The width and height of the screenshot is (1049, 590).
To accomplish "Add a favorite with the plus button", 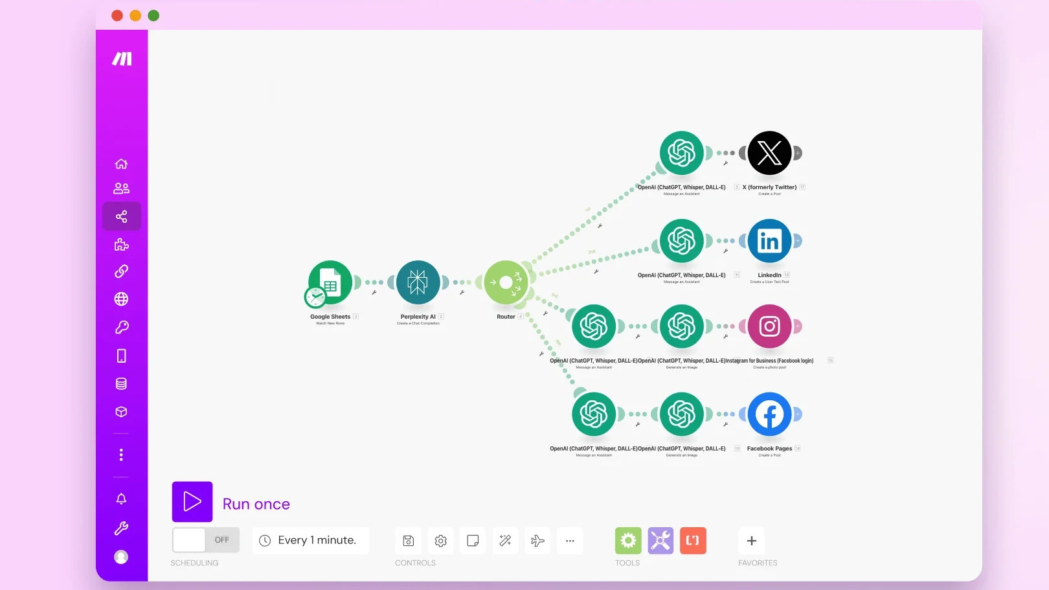I will pos(752,541).
